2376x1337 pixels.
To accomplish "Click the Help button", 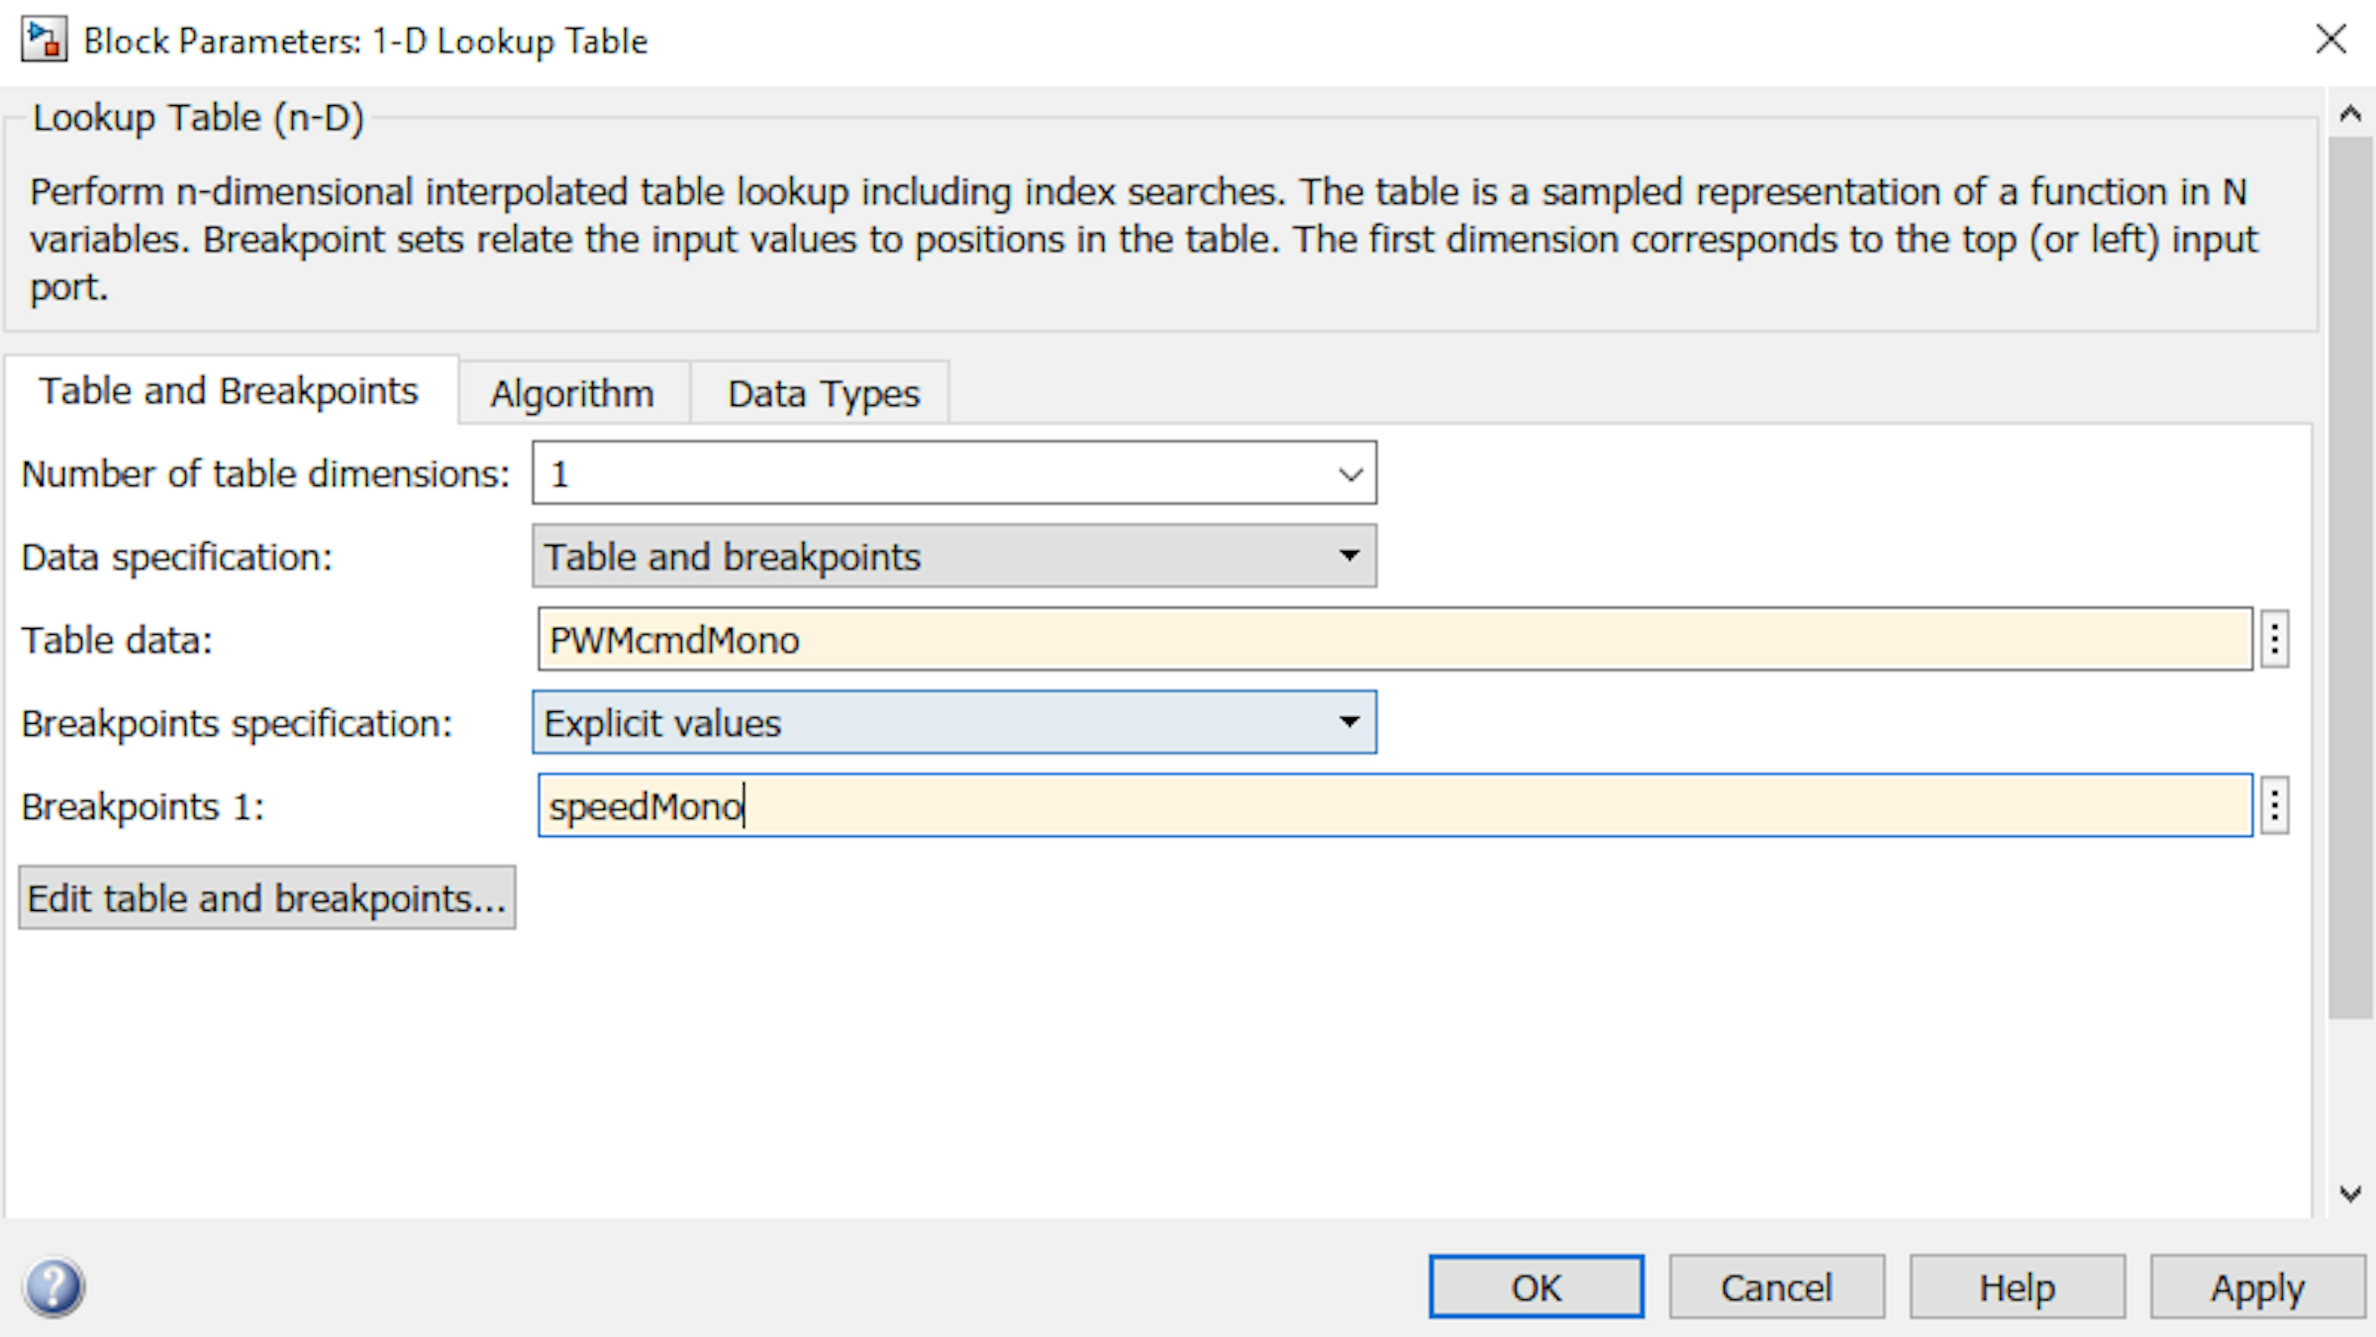I will 2017,1287.
